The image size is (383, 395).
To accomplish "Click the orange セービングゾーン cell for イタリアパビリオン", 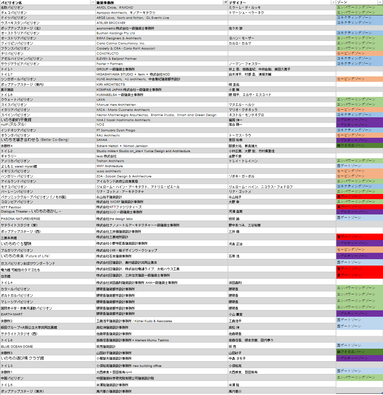I will (359, 110).
